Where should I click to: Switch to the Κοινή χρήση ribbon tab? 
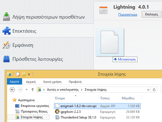[x=52, y=82]
